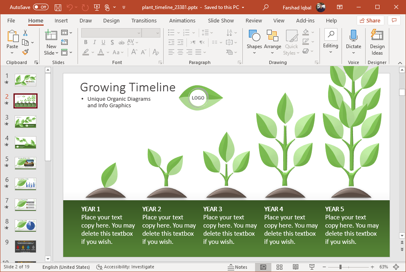Image resolution: width=406 pixels, height=272 pixels.
Task: Select slide 4 thumbnail
Action: pyautogui.click(x=25, y=142)
